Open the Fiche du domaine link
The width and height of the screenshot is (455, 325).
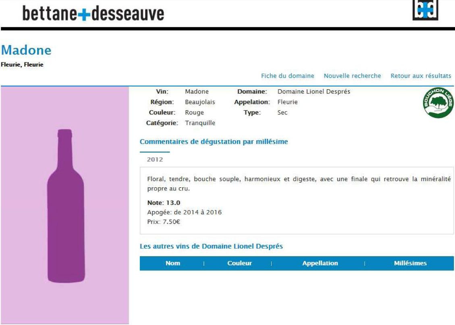click(x=288, y=76)
